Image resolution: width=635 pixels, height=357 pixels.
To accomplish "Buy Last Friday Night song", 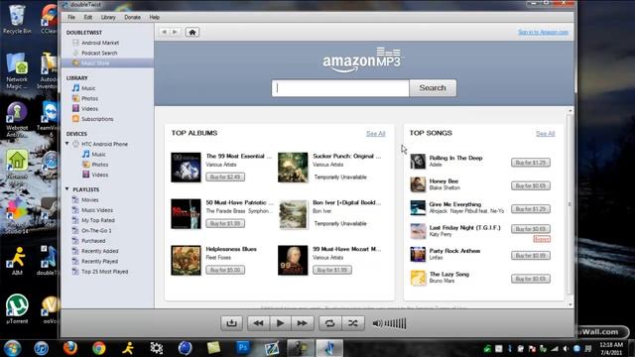I will 531,229.
